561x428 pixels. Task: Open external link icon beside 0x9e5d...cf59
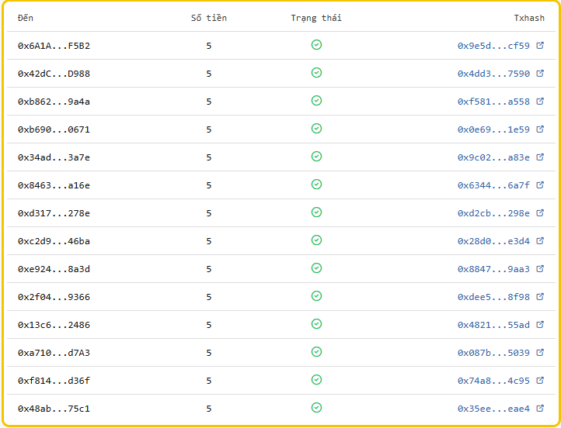coord(540,45)
